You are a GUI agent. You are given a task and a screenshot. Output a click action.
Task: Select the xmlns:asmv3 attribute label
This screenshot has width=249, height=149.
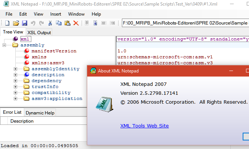pyautogui.click(x=48, y=63)
